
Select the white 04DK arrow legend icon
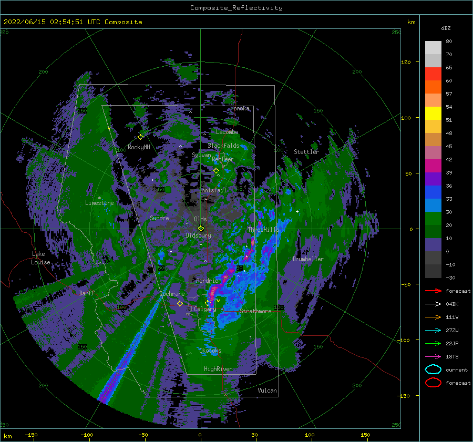pos(433,304)
